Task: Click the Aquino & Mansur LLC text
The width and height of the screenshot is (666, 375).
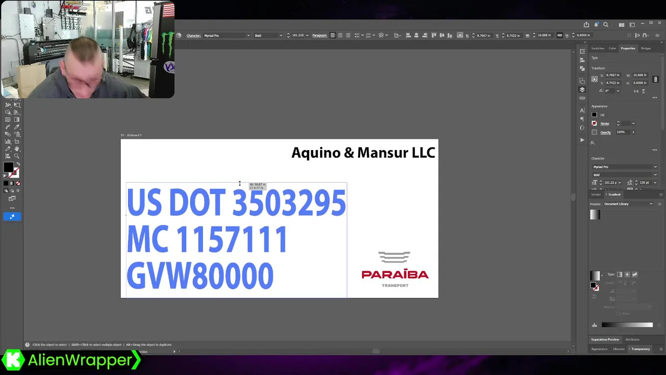Action: [363, 153]
